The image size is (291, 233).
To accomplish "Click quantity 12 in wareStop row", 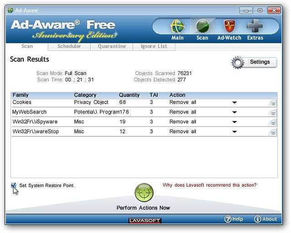I will [x=123, y=132].
